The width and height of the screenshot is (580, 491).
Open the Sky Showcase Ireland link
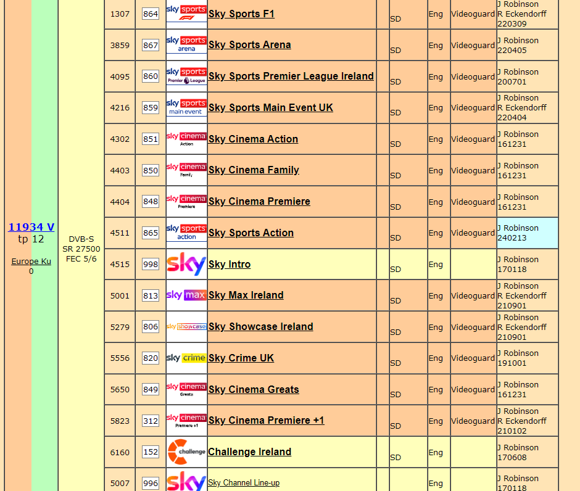(x=261, y=326)
